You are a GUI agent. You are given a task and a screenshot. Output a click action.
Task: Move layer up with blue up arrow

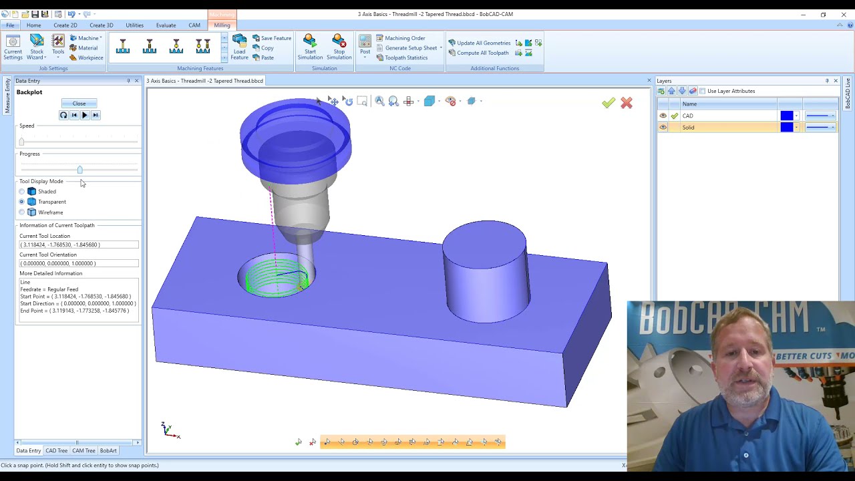coord(671,91)
